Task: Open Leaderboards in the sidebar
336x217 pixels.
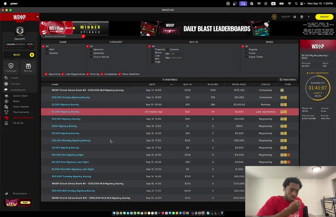Action: click(18, 90)
